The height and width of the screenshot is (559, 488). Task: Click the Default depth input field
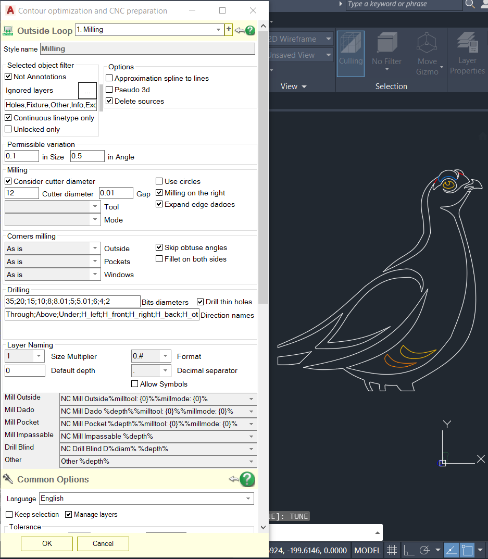coord(25,370)
